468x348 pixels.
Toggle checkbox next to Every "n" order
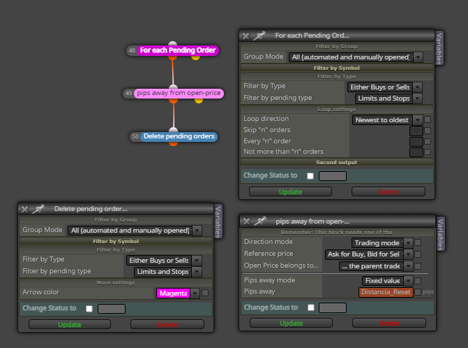click(428, 141)
